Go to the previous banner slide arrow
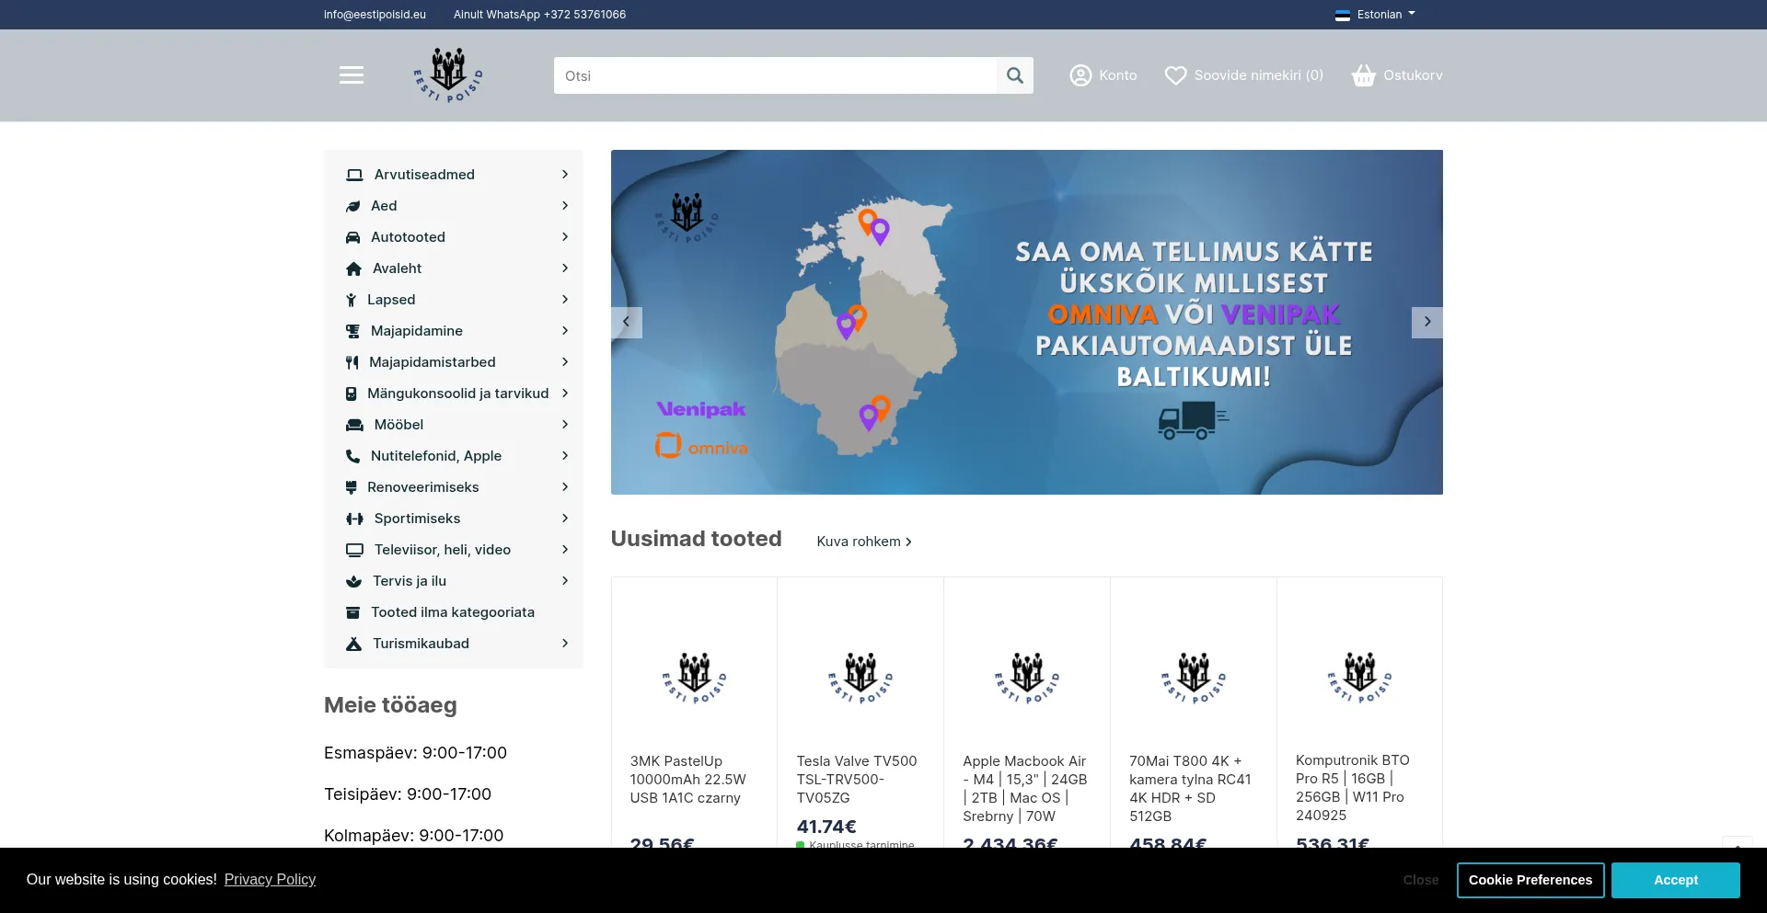 (627, 322)
